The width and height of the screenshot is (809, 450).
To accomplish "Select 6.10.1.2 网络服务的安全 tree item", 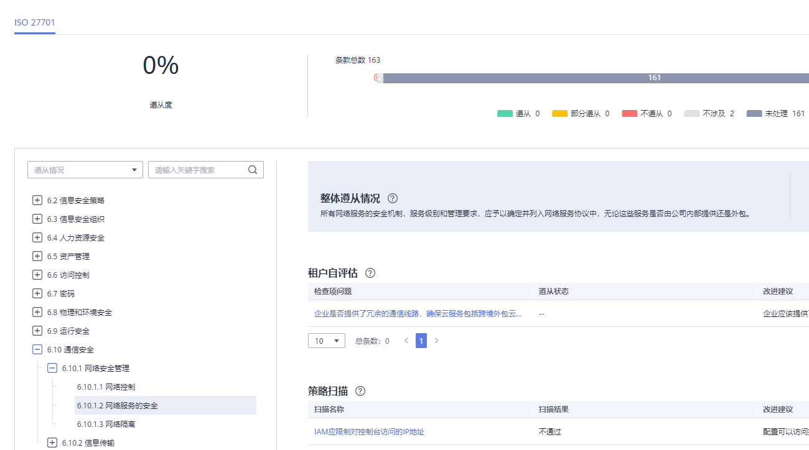I will 166,405.
